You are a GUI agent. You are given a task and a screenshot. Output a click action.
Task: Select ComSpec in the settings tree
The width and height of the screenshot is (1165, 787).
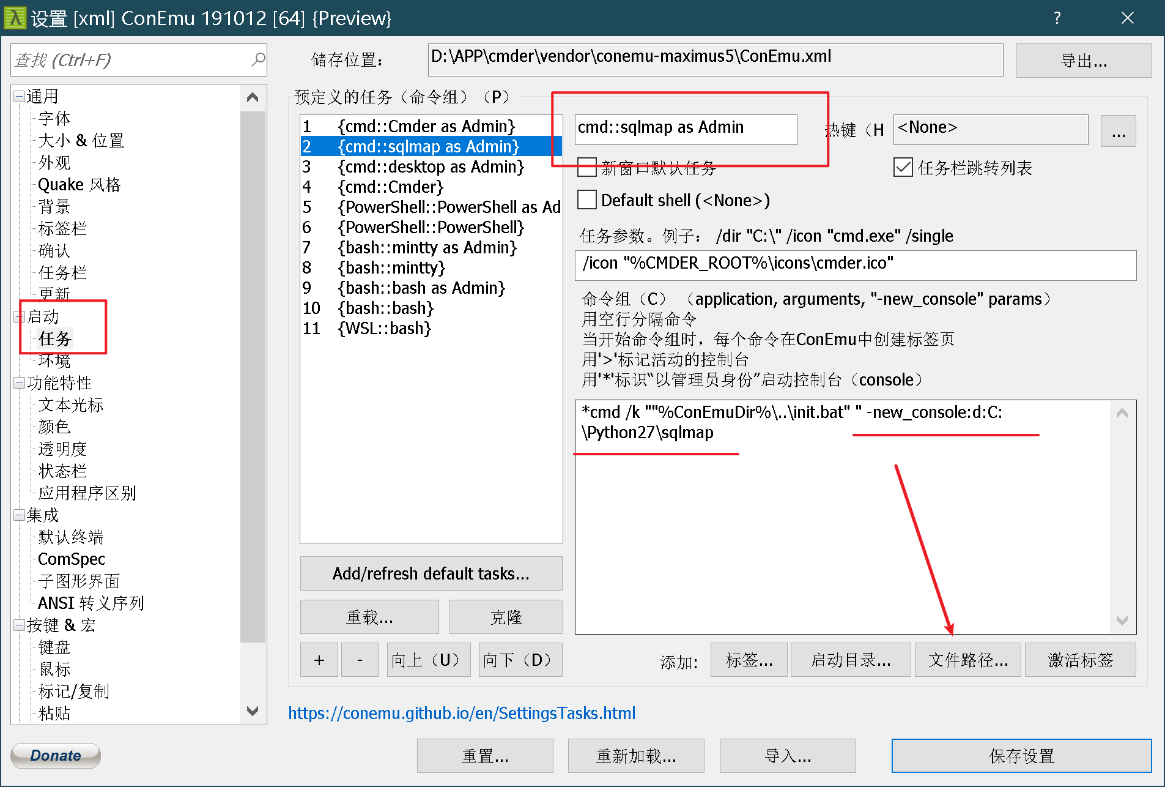pyautogui.click(x=71, y=558)
